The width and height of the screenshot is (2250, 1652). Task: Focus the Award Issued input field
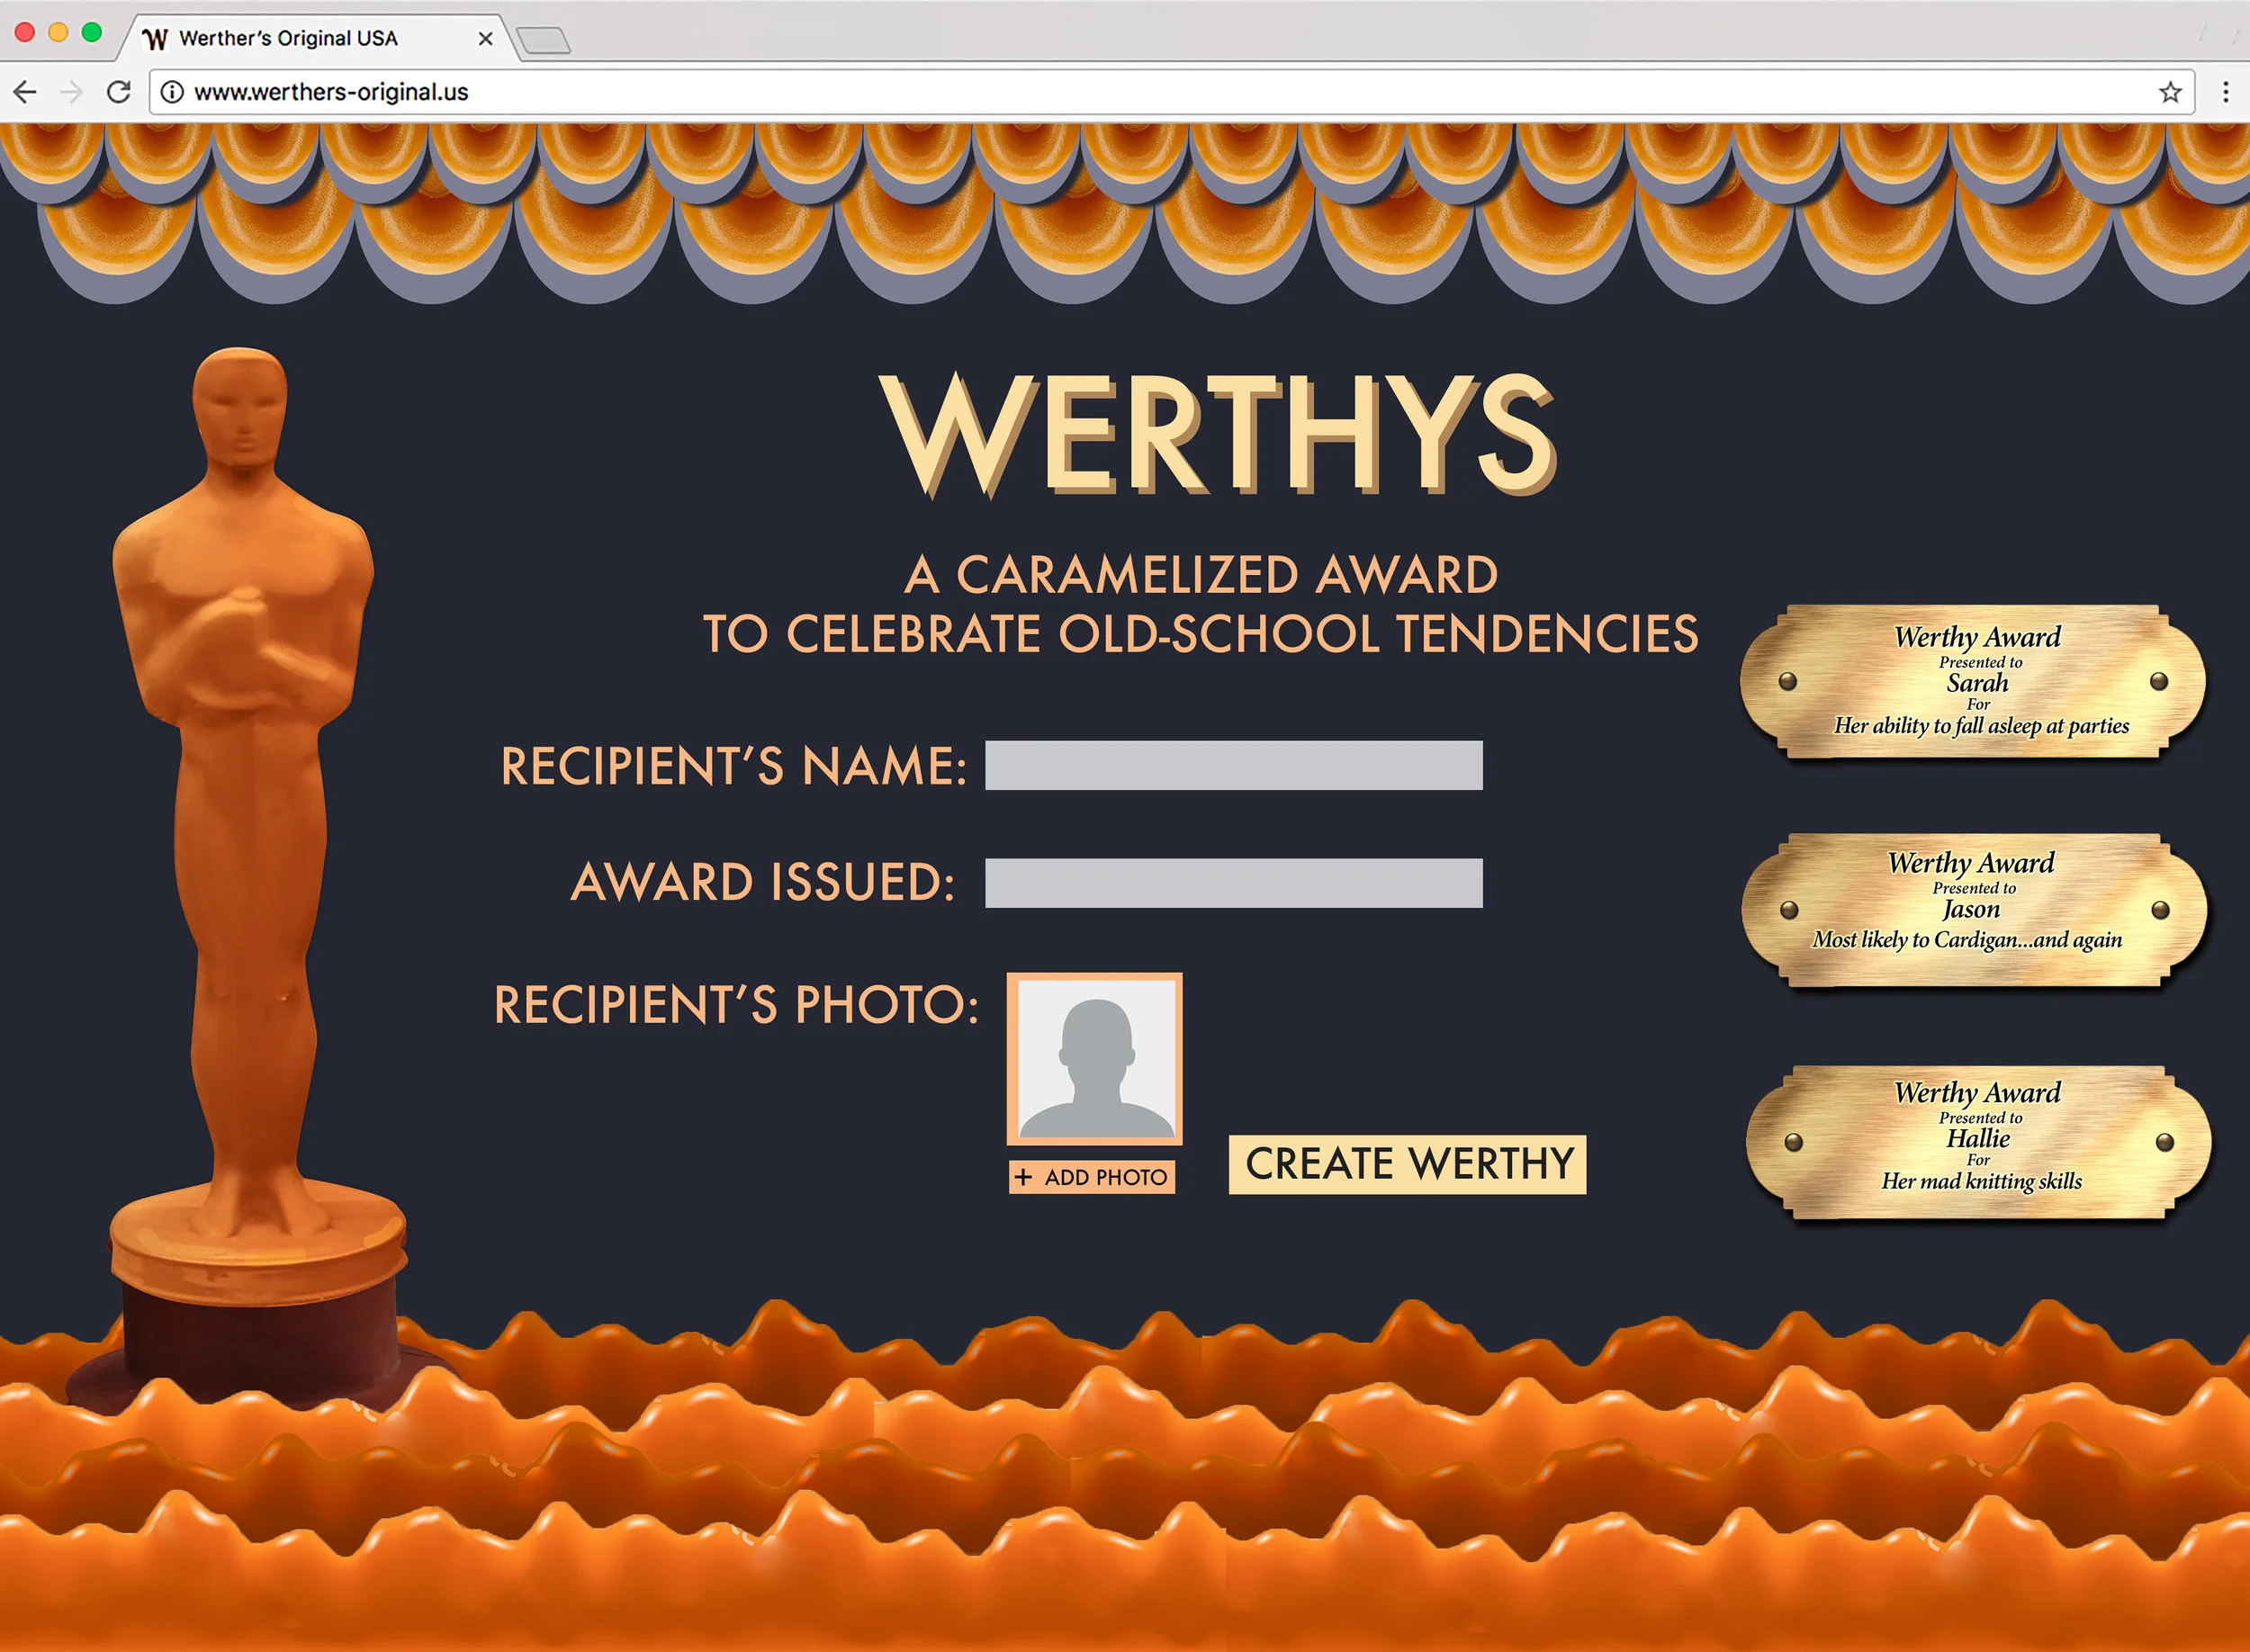tap(1233, 883)
